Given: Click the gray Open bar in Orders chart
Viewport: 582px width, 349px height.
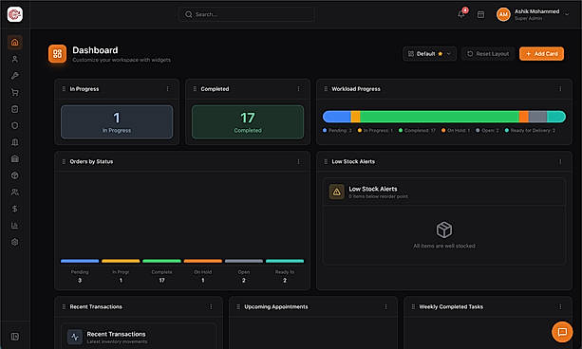Looking at the screenshot, I should coord(244,261).
